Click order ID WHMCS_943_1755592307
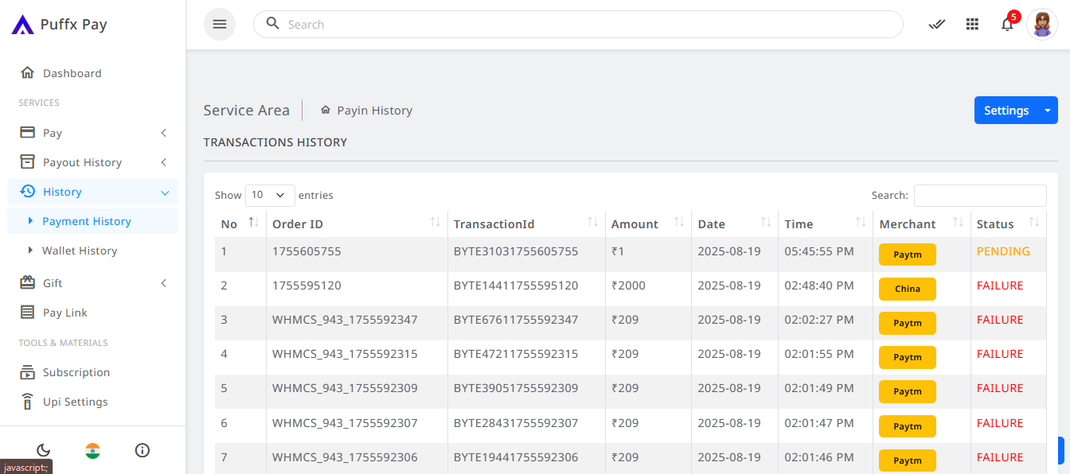 [x=345, y=422]
